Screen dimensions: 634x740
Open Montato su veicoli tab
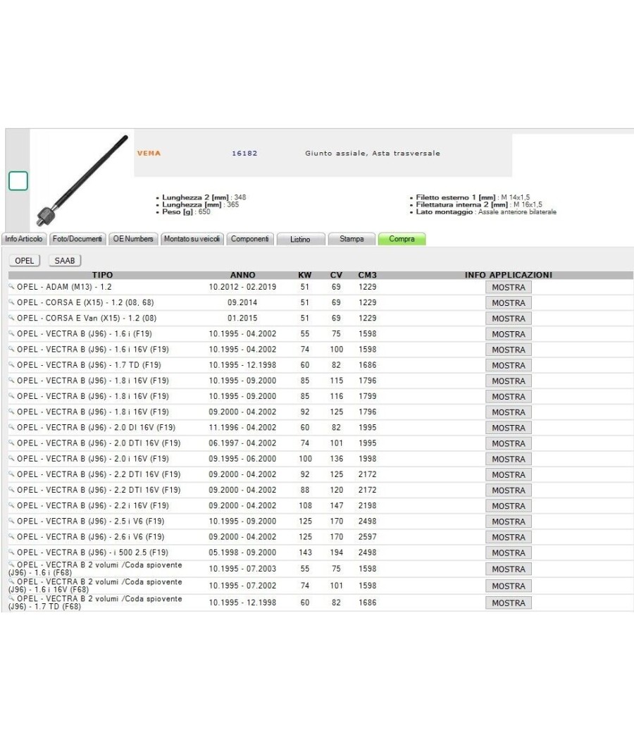click(x=192, y=239)
